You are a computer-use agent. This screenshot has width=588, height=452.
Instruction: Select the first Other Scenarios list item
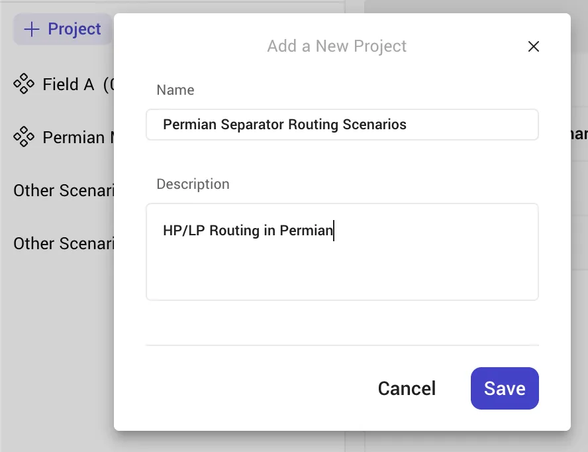[x=64, y=190]
